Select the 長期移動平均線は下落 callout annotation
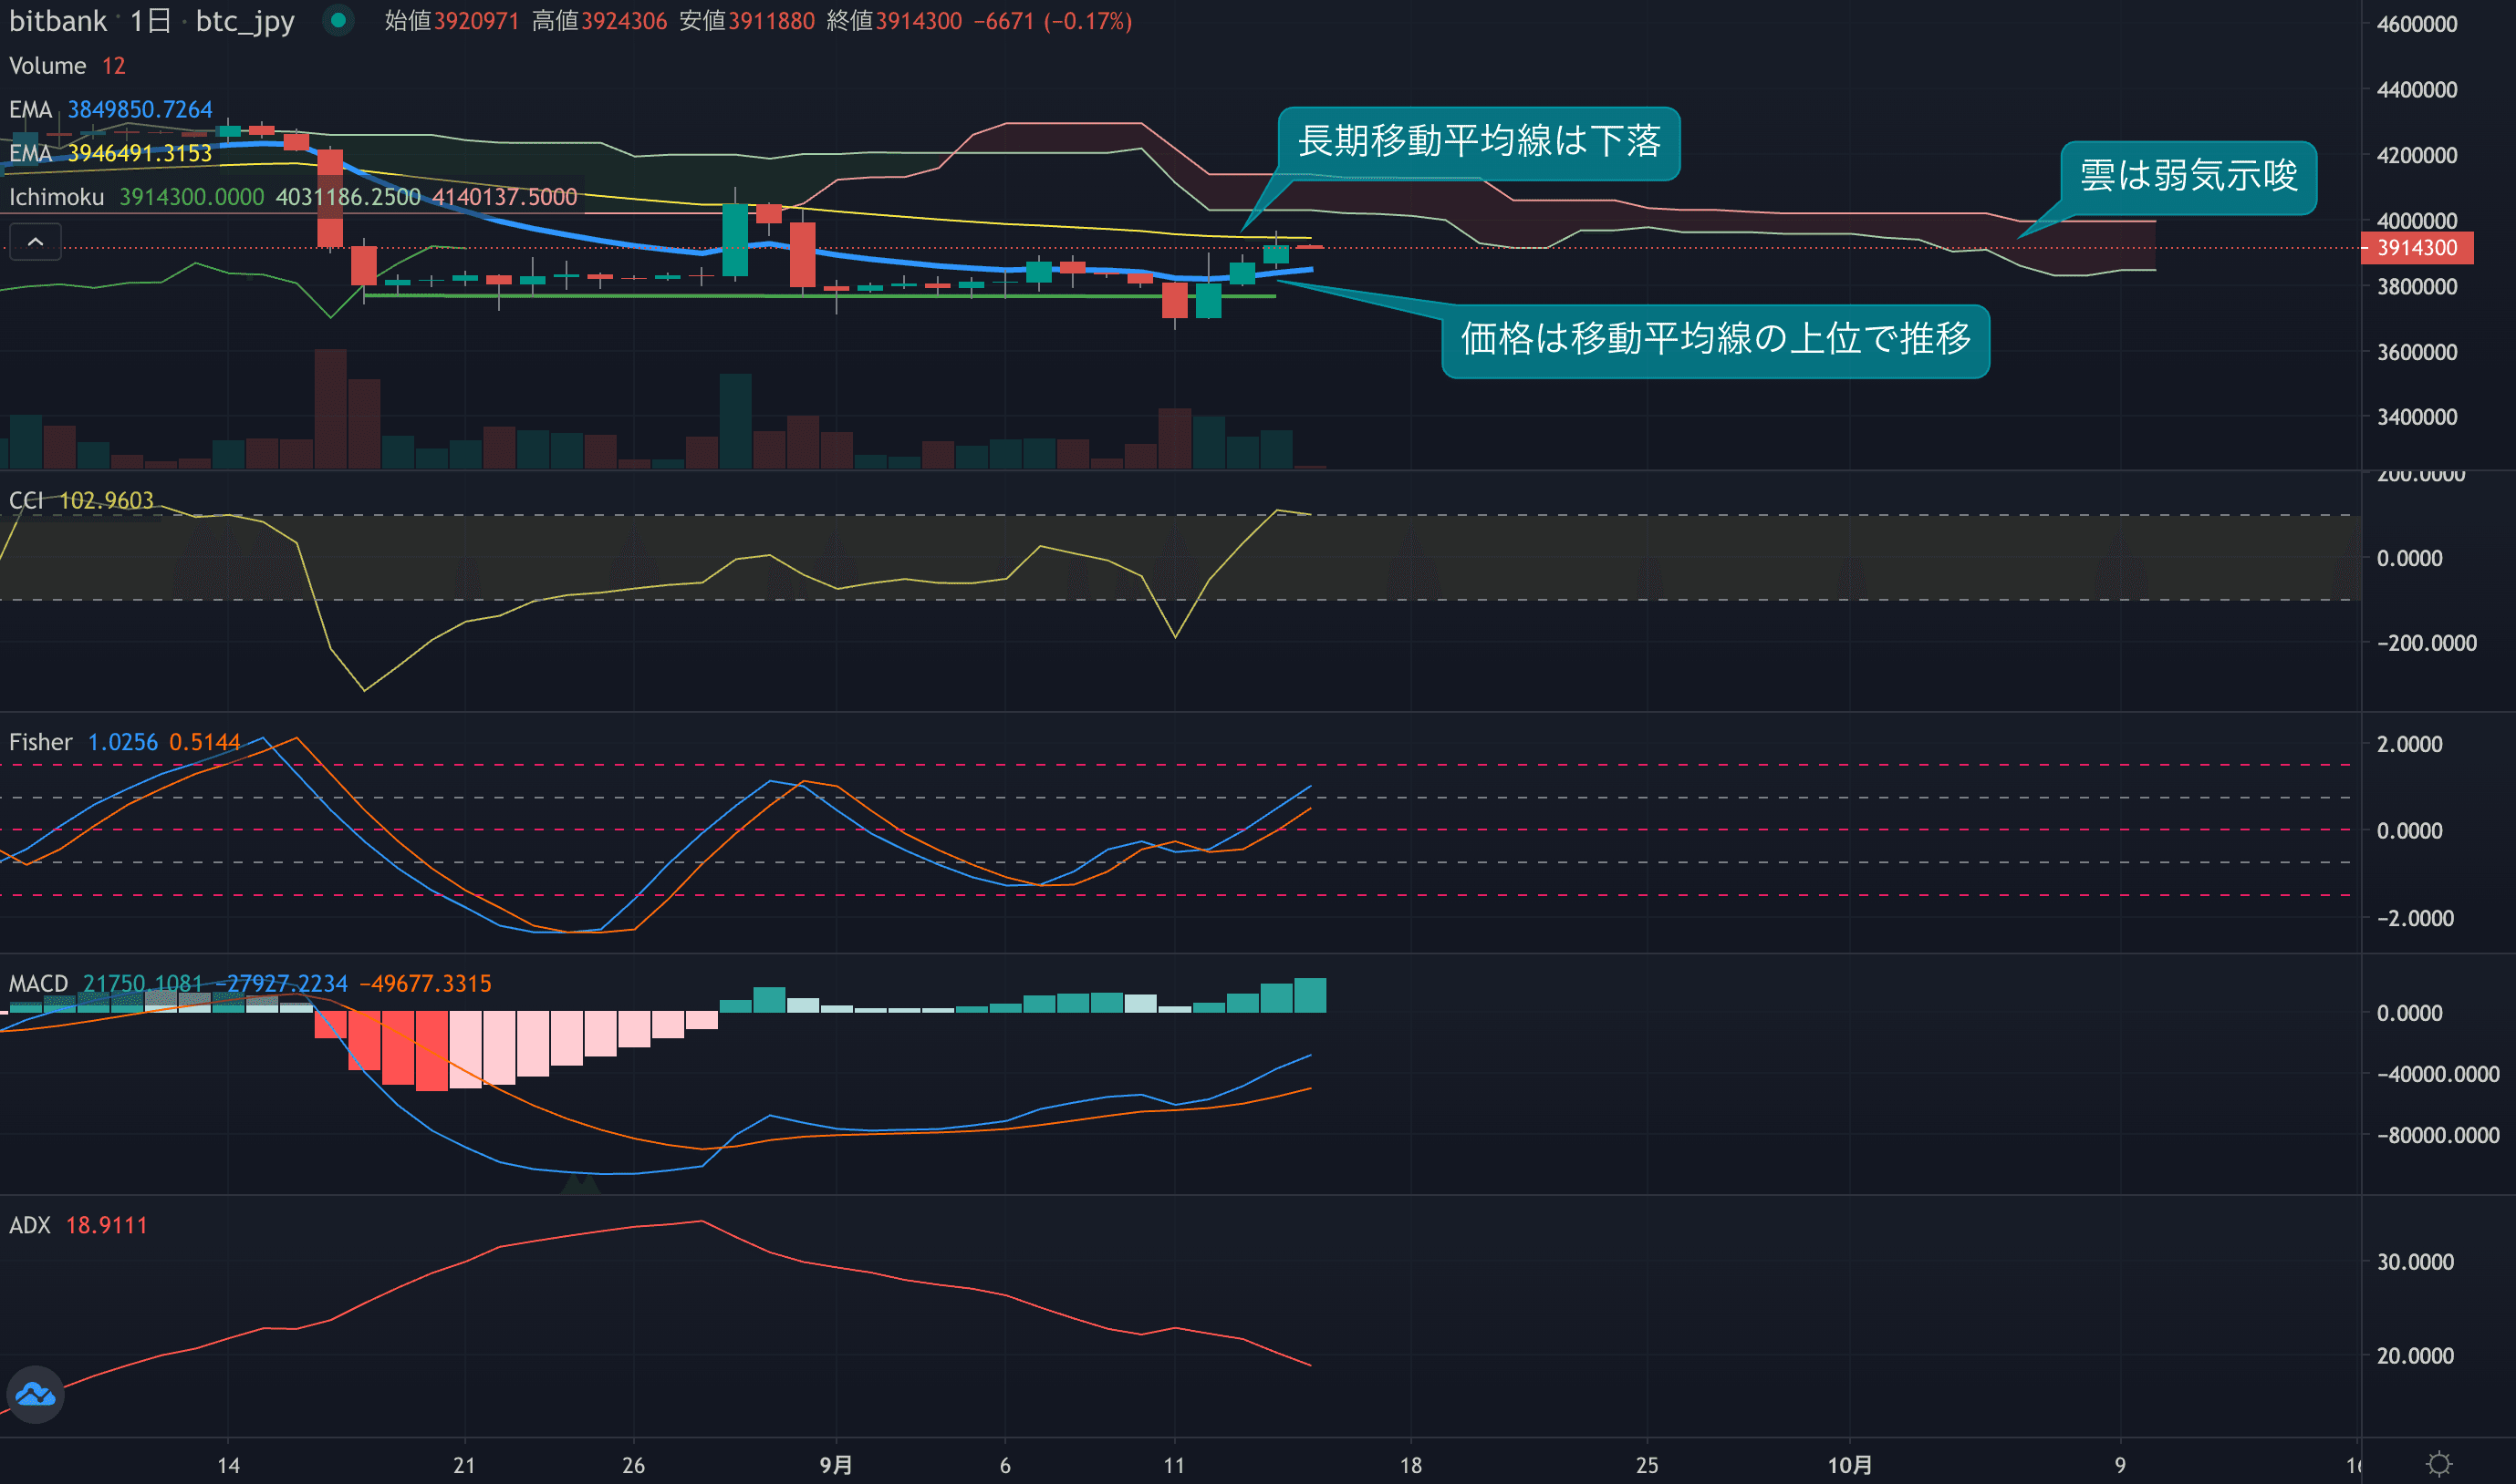Screen dimensions: 2516x1484 (x=1478, y=142)
